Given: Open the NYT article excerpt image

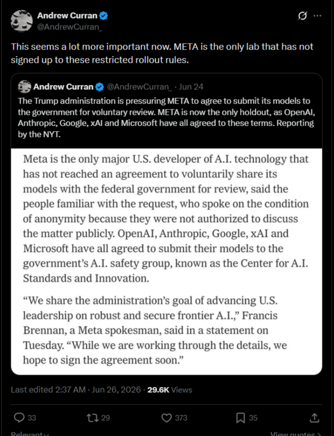Looking at the screenshot, I should [167, 261].
